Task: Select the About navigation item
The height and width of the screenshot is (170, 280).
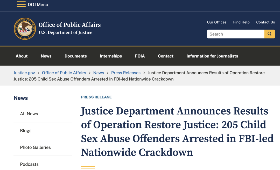Action: [x=22, y=56]
